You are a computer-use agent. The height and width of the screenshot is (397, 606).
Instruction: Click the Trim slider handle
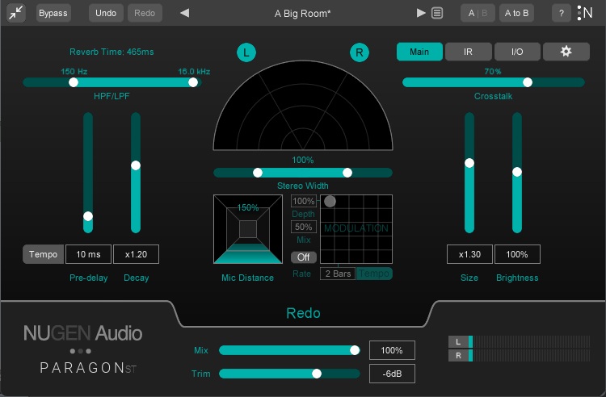(317, 374)
